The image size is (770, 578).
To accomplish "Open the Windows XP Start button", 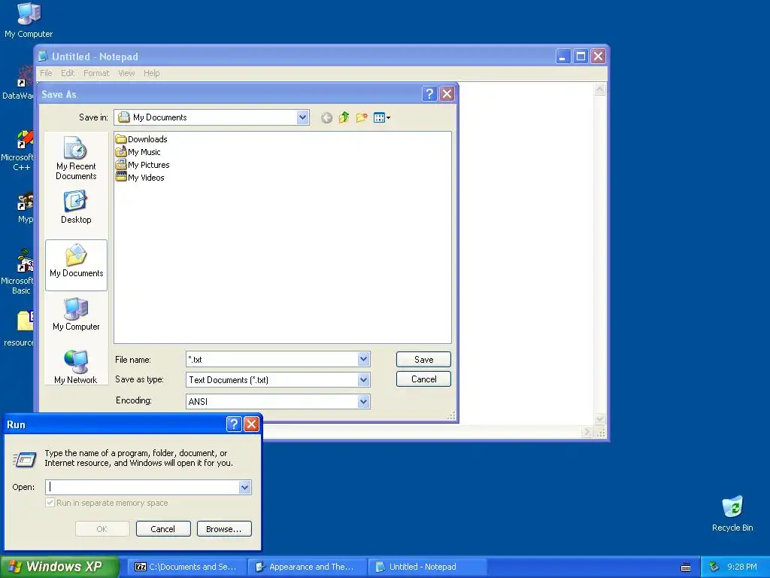I will pyautogui.click(x=59, y=567).
